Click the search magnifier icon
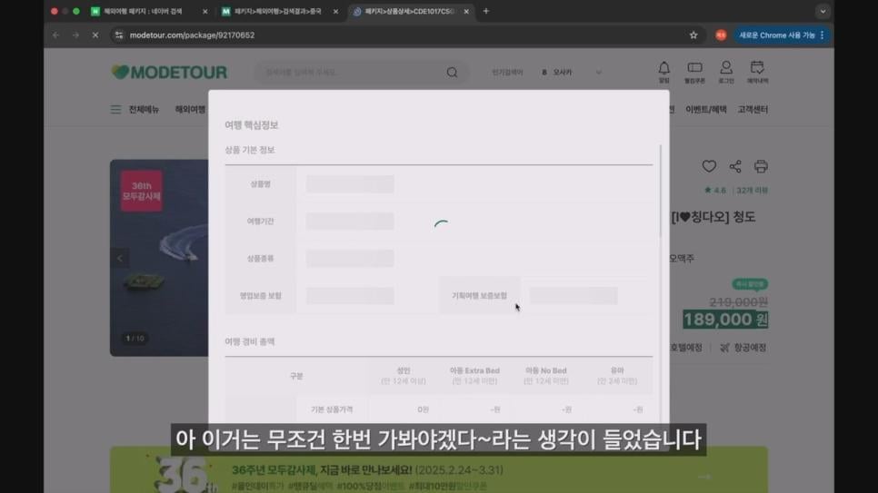Screen dimensions: 878x493 point(452,73)
